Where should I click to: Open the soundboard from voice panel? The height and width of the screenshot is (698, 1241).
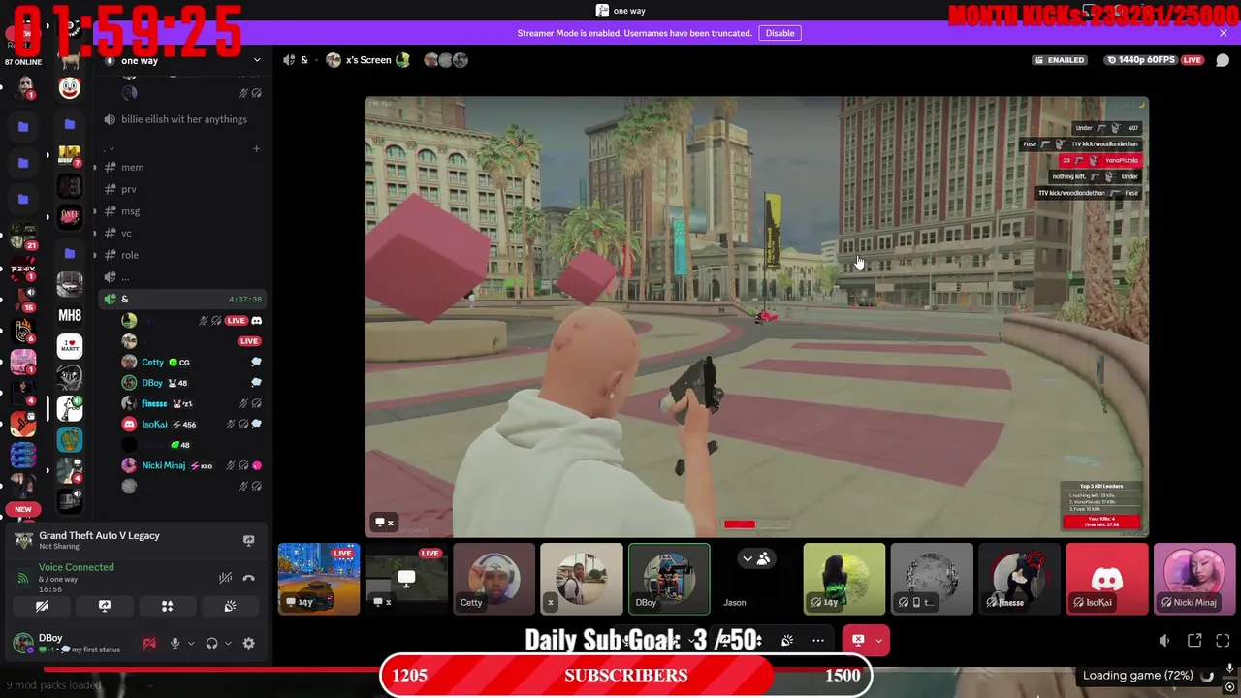230,607
